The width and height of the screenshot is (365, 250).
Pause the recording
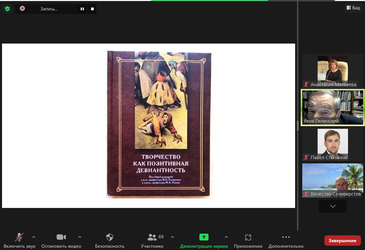82,9
